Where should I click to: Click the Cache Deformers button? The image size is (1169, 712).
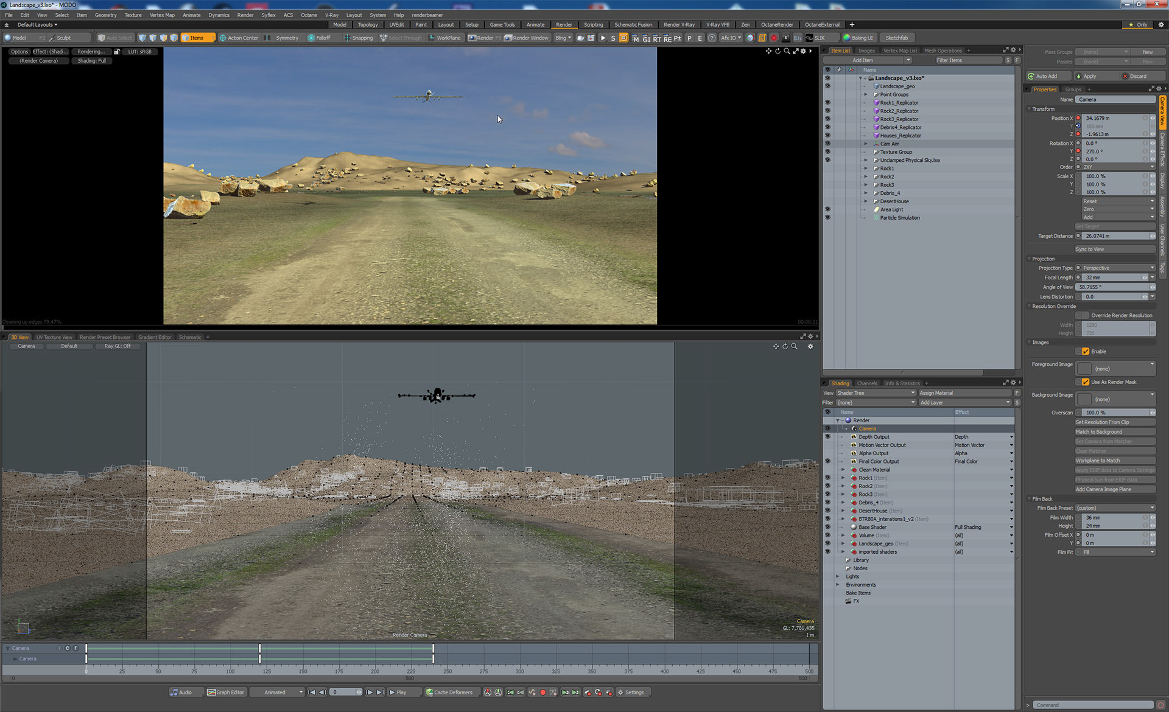[x=449, y=693]
